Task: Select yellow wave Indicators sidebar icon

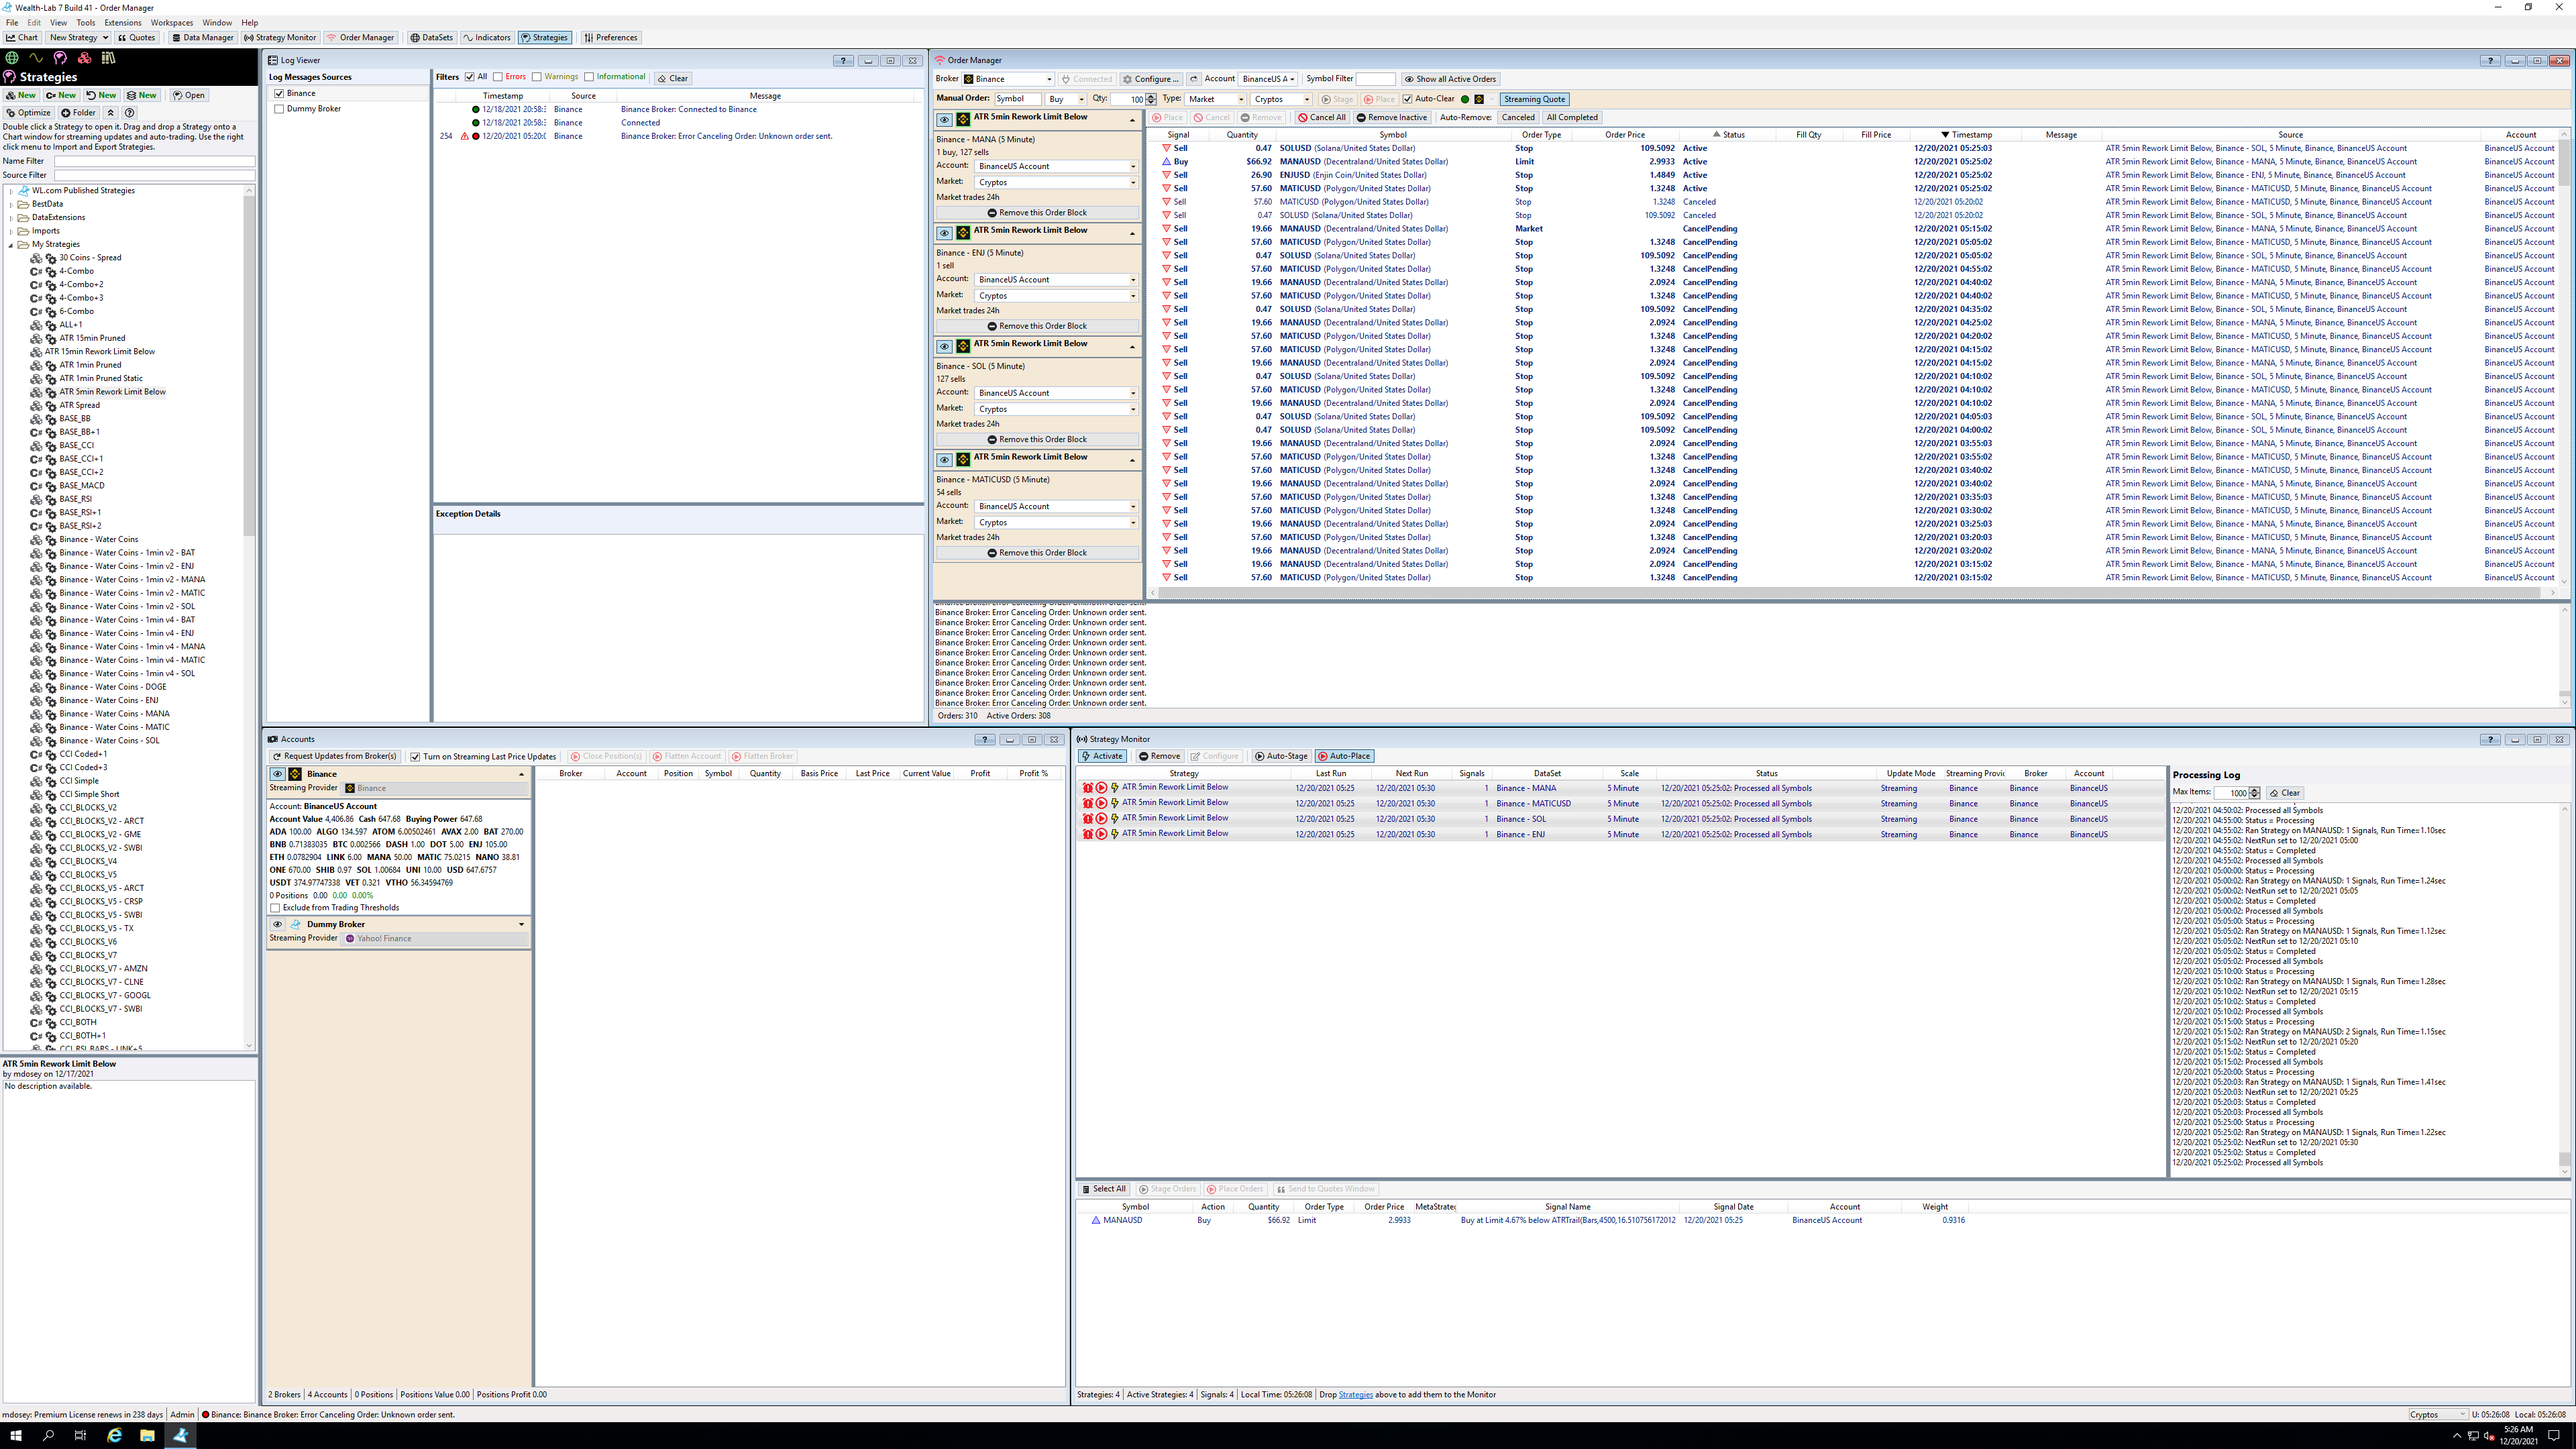Action: pos(36,58)
